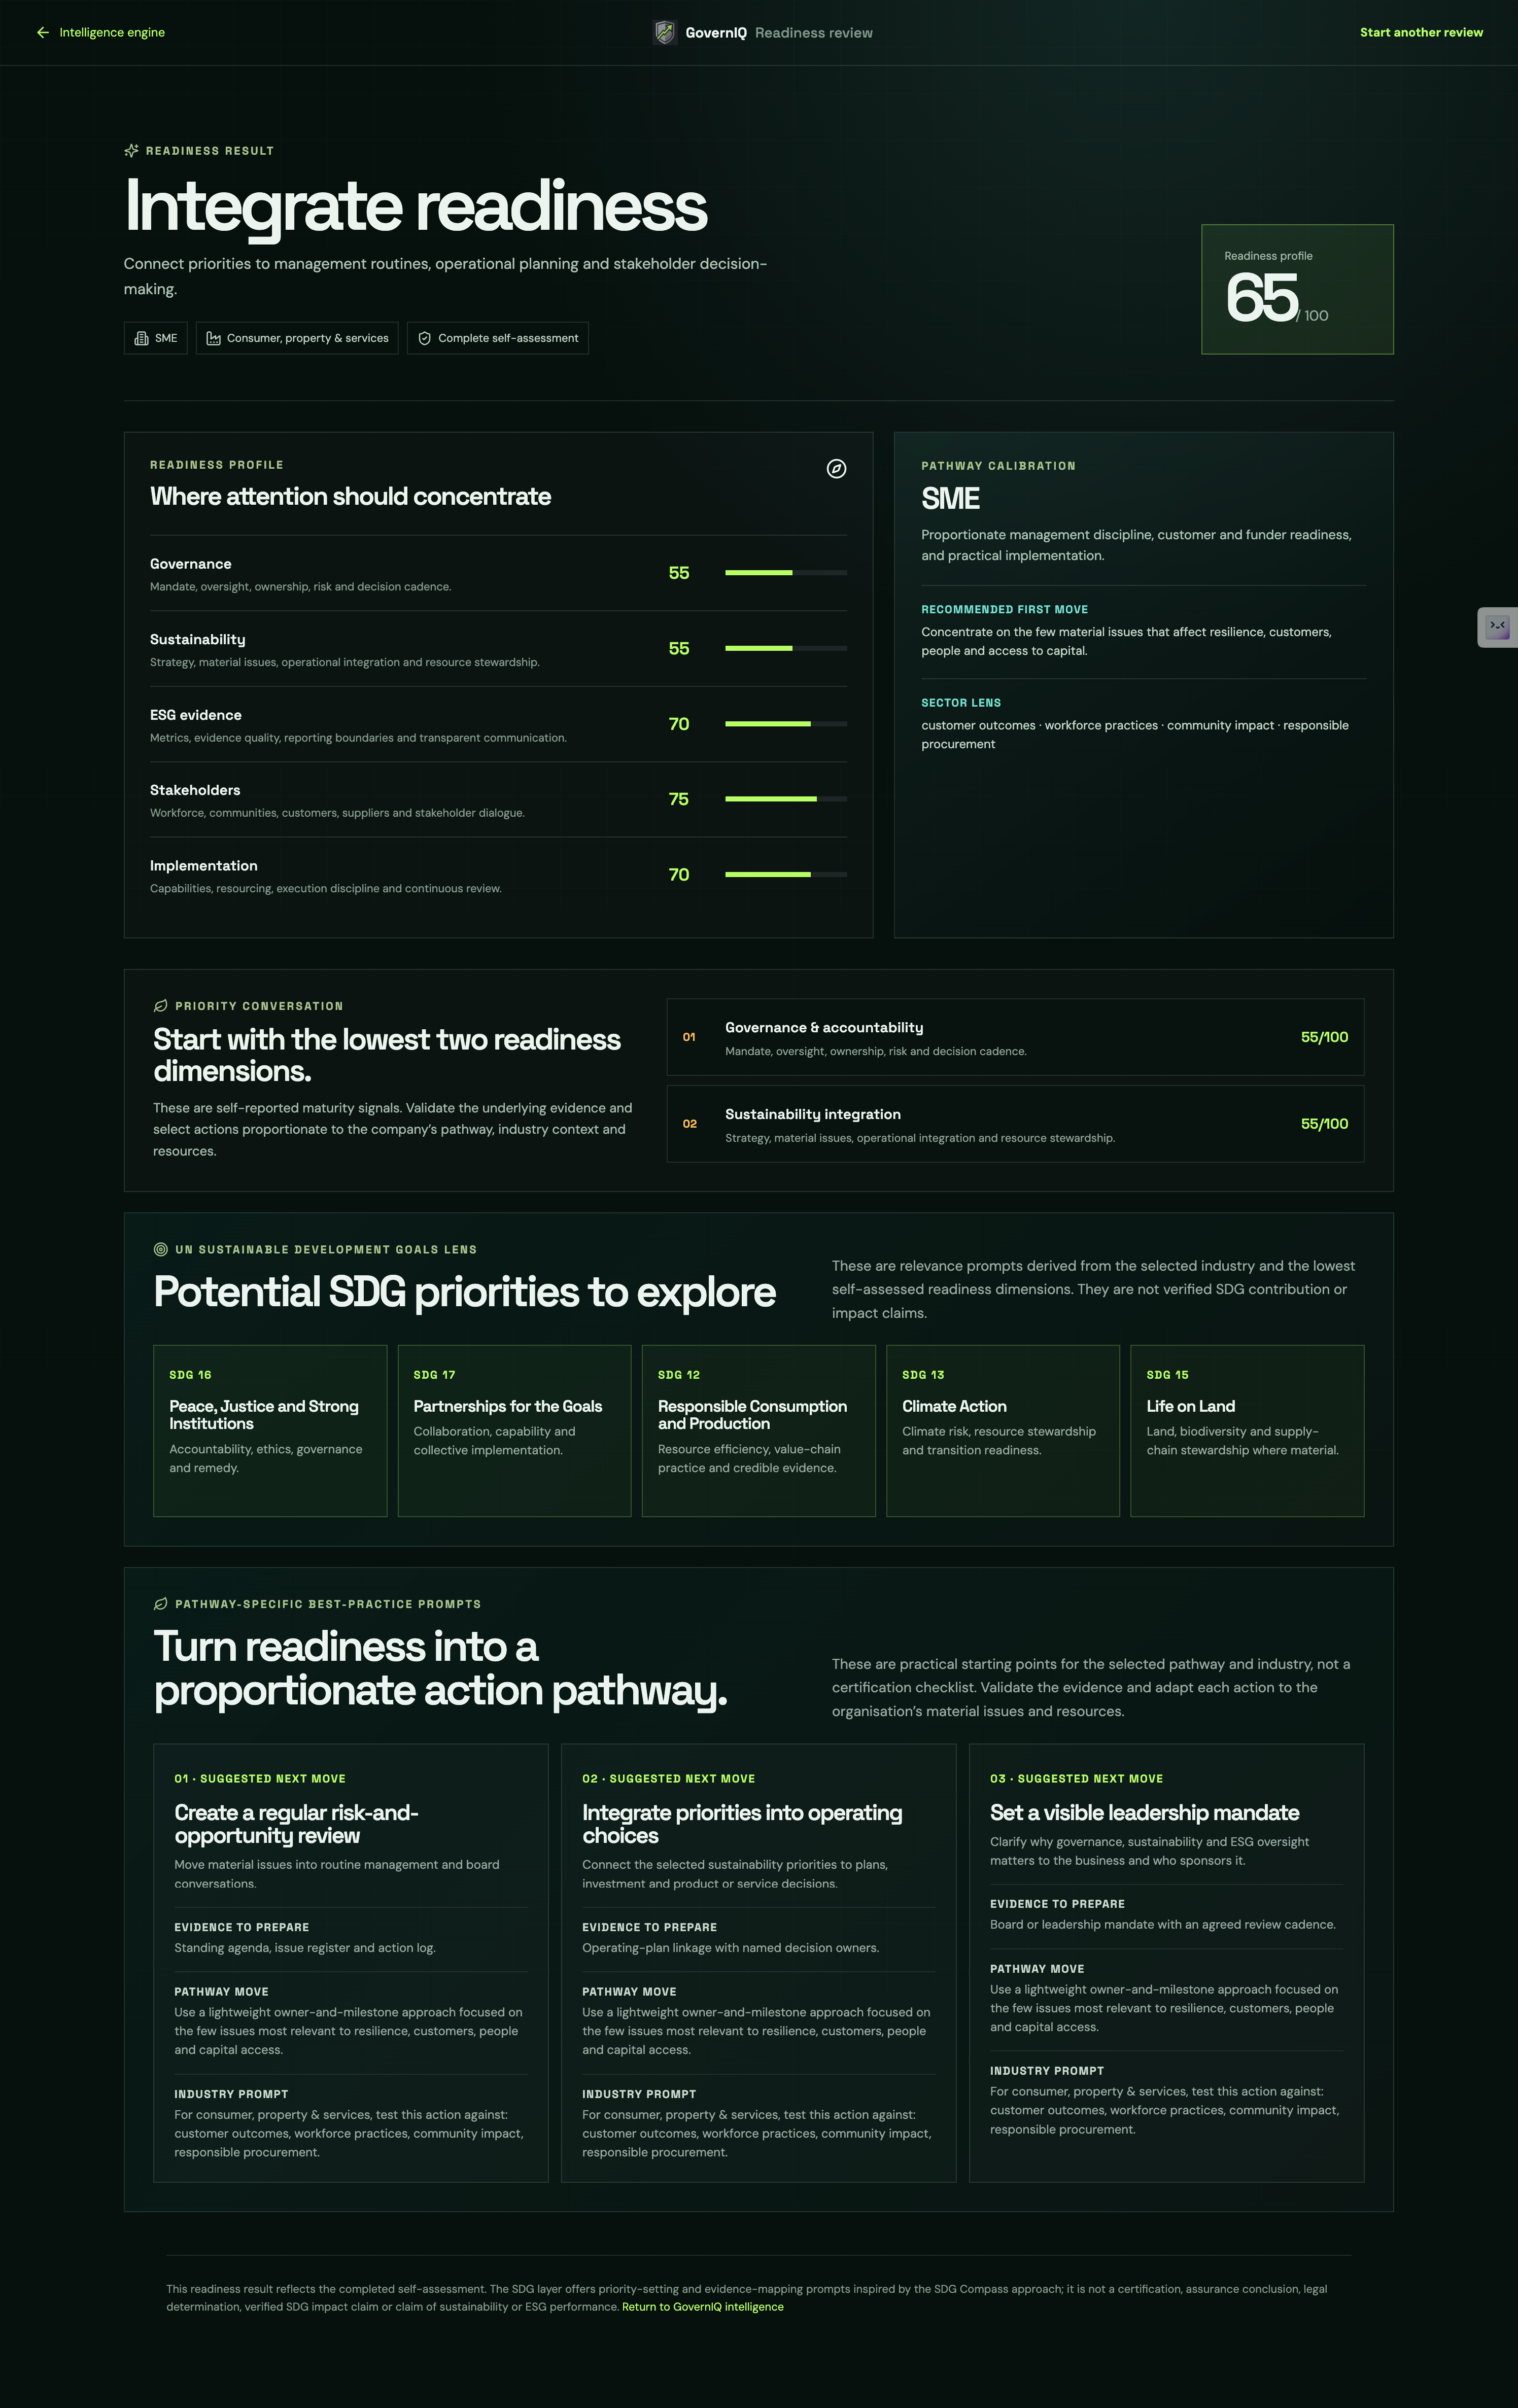Click the Governance progress bar
1518x2408 pixels.
pos(786,573)
